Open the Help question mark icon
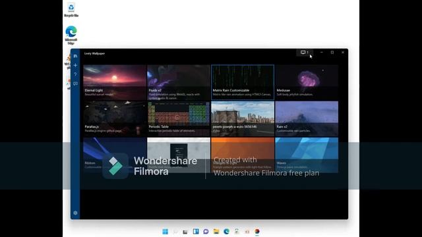This screenshot has height=237, width=422. click(75, 74)
